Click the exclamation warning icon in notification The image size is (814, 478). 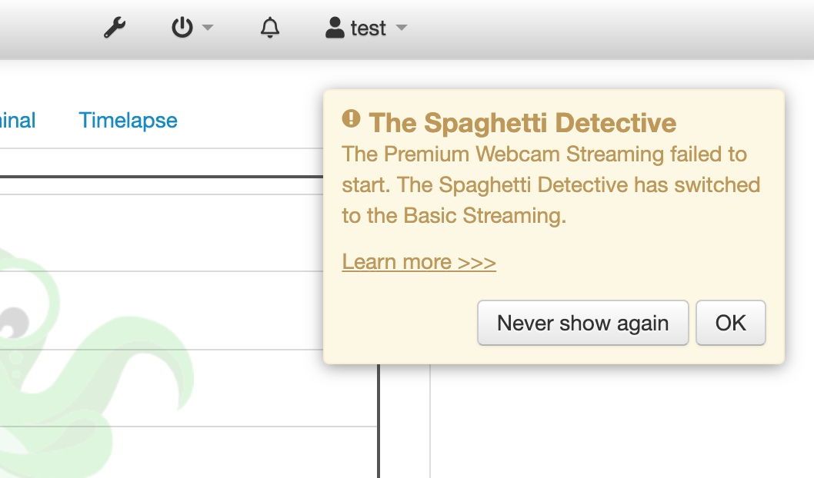click(351, 118)
